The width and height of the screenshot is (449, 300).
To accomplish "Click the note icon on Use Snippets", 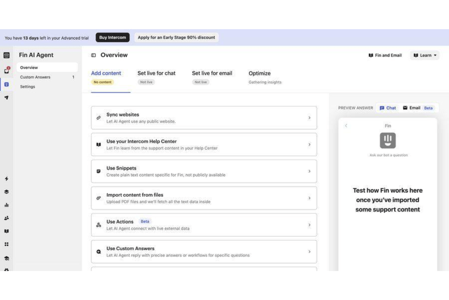I will (x=99, y=171).
